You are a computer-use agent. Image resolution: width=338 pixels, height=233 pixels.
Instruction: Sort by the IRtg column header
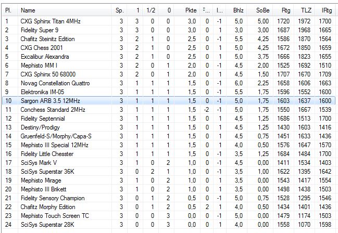pos(327,10)
